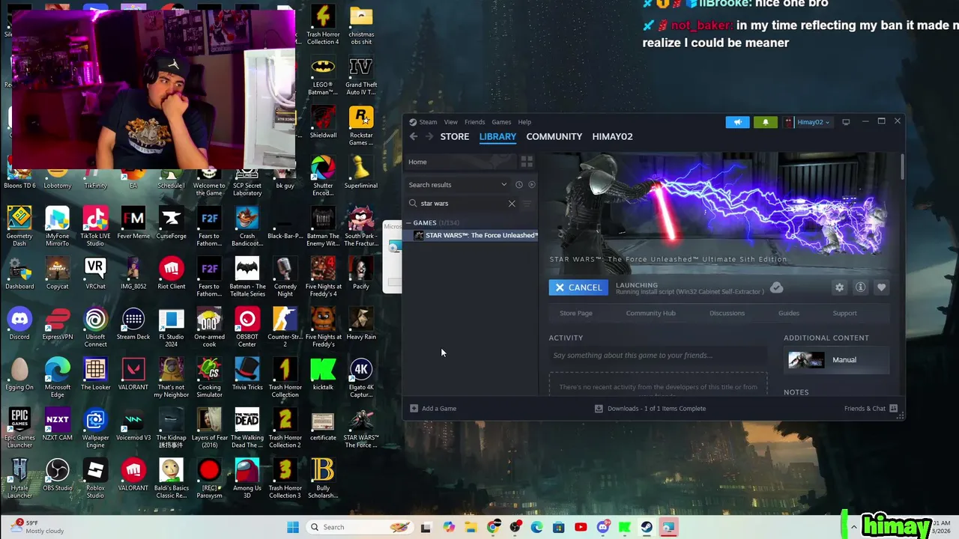Open the Guides link
Image resolution: width=959 pixels, height=539 pixels.
click(x=788, y=313)
